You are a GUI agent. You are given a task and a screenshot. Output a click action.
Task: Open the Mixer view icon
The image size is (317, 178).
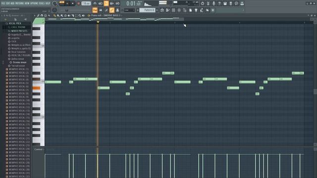coord(179,10)
